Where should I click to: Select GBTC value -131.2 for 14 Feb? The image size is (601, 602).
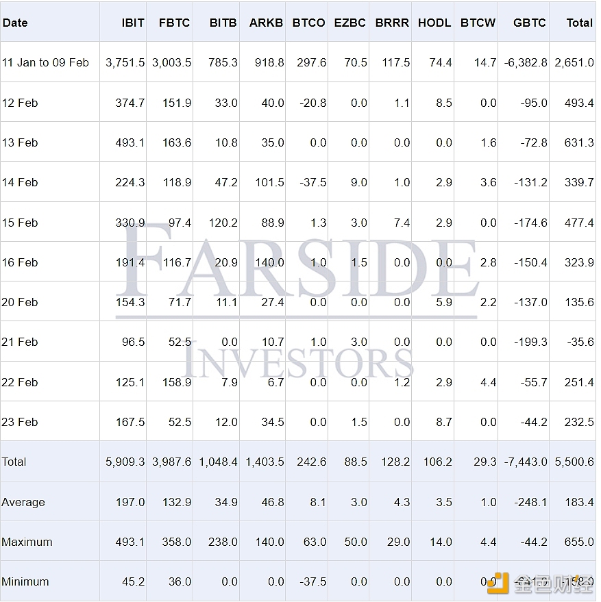530,182
